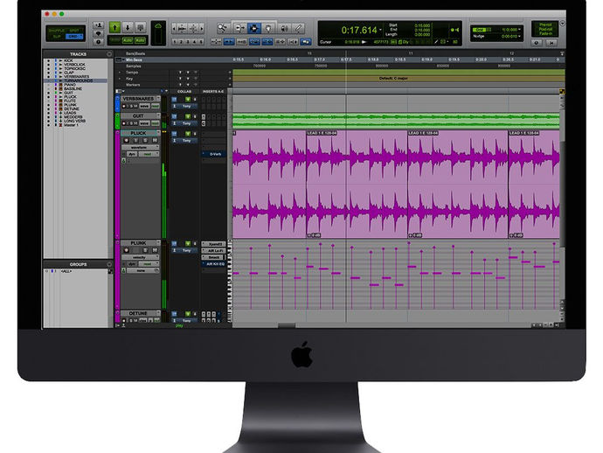Click the green GUIT track color strip
Screen dimensions: 603x453
pos(118,121)
